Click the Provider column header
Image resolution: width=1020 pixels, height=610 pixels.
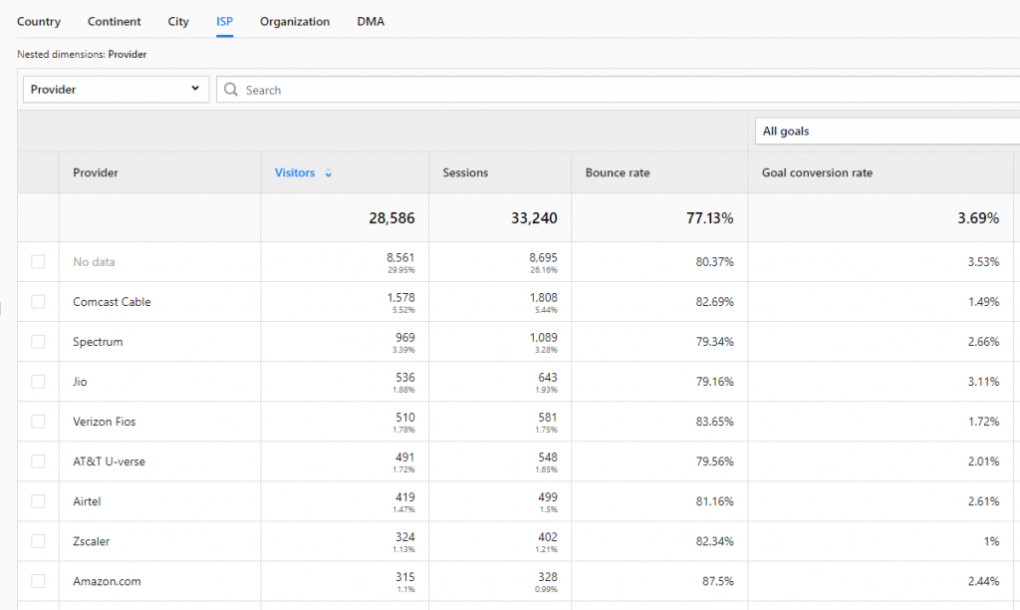pyautogui.click(x=96, y=173)
